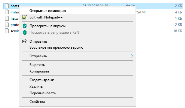This screenshot has width=185, height=108.
Task: Click 'Посмотреть репутацию в KSN' entry
Action: [x=78, y=33]
